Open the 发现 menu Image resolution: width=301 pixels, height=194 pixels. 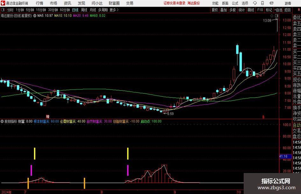point(82,3)
